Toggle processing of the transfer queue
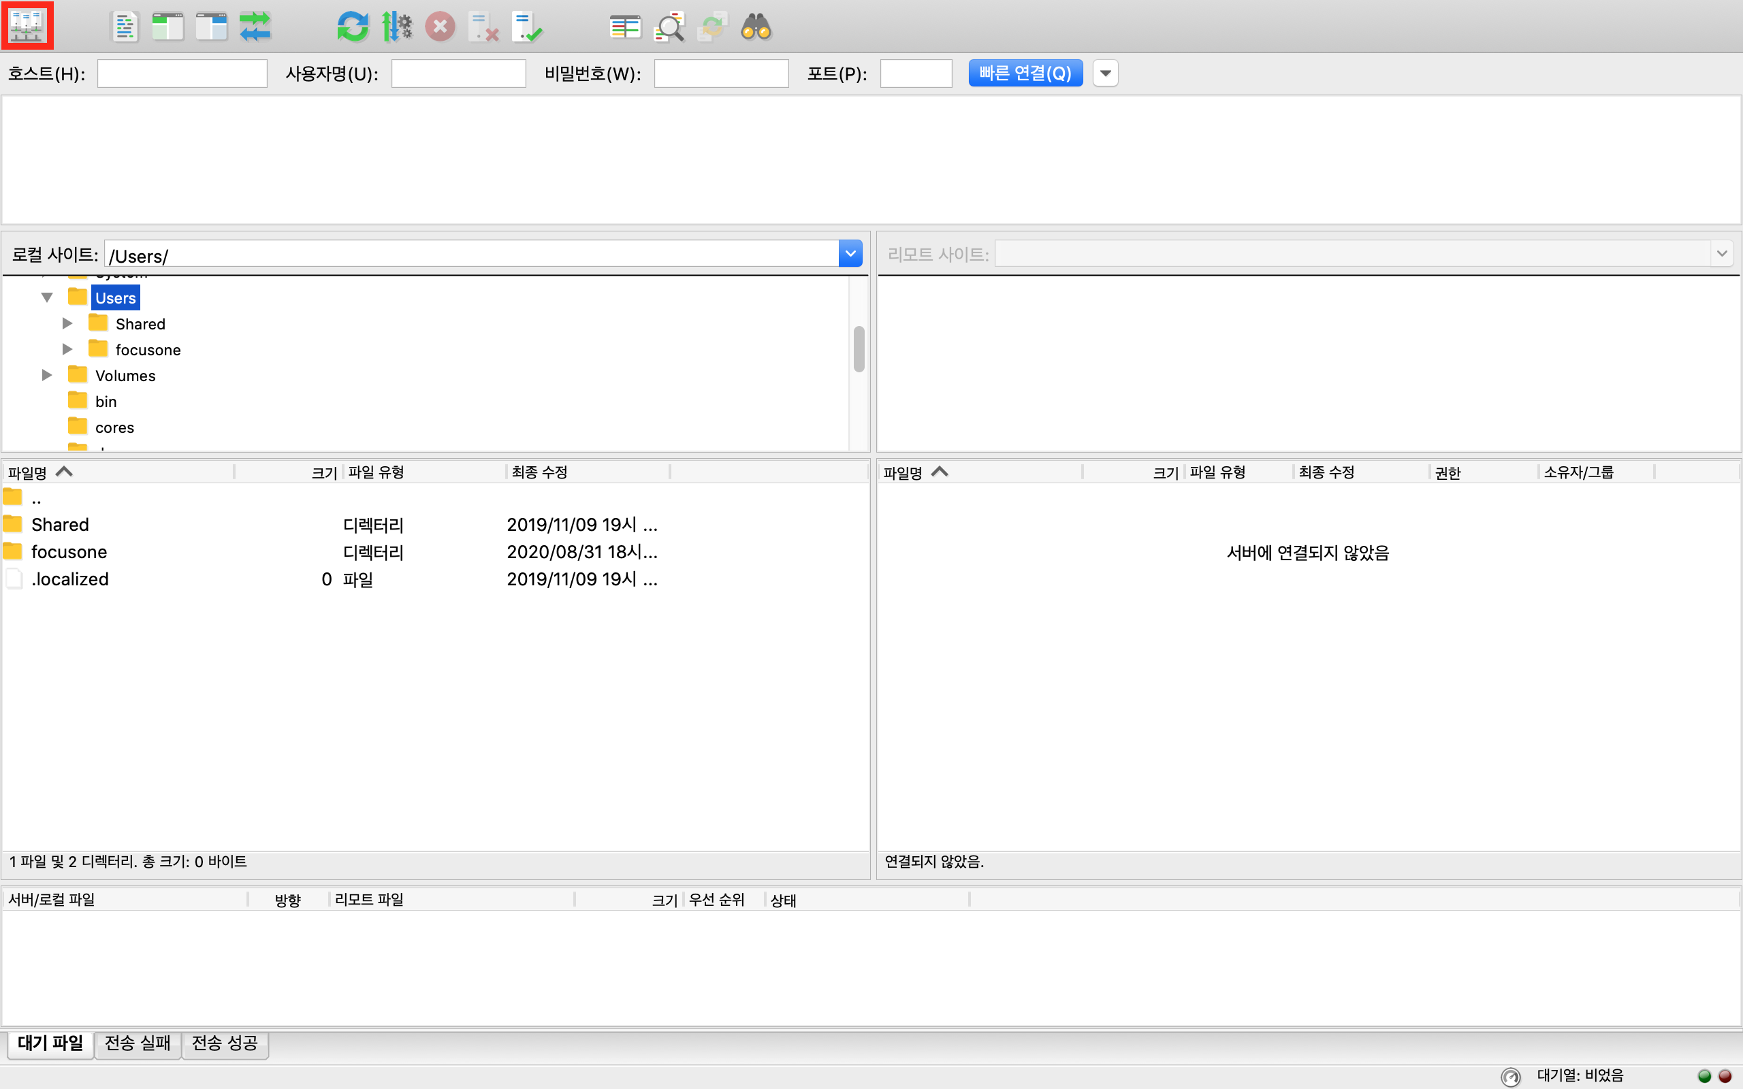 pos(396,27)
